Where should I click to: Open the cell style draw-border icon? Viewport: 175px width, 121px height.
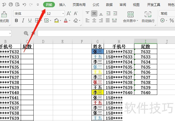pyautogui.click(x=46, y=20)
